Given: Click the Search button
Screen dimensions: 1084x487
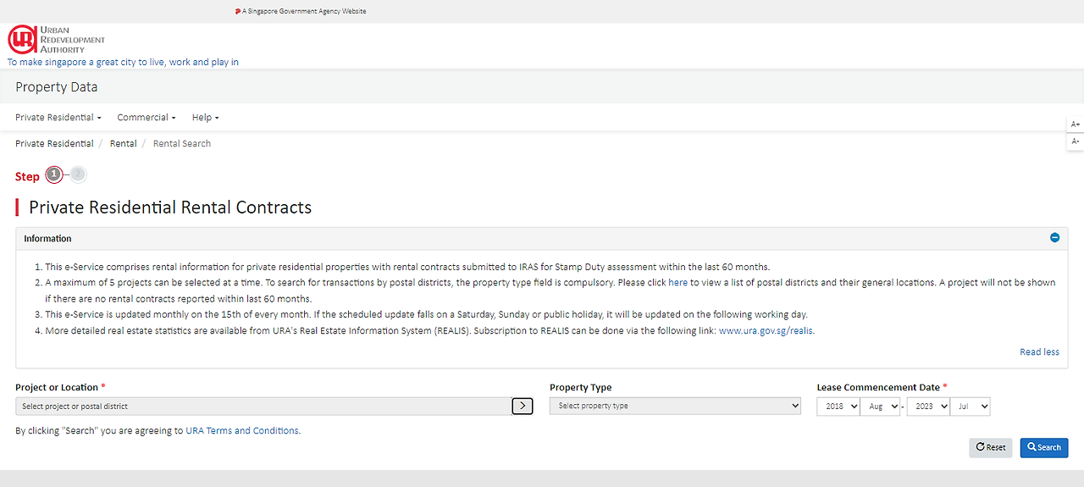Looking at the screenshot, I should [x=1043, y=447].
